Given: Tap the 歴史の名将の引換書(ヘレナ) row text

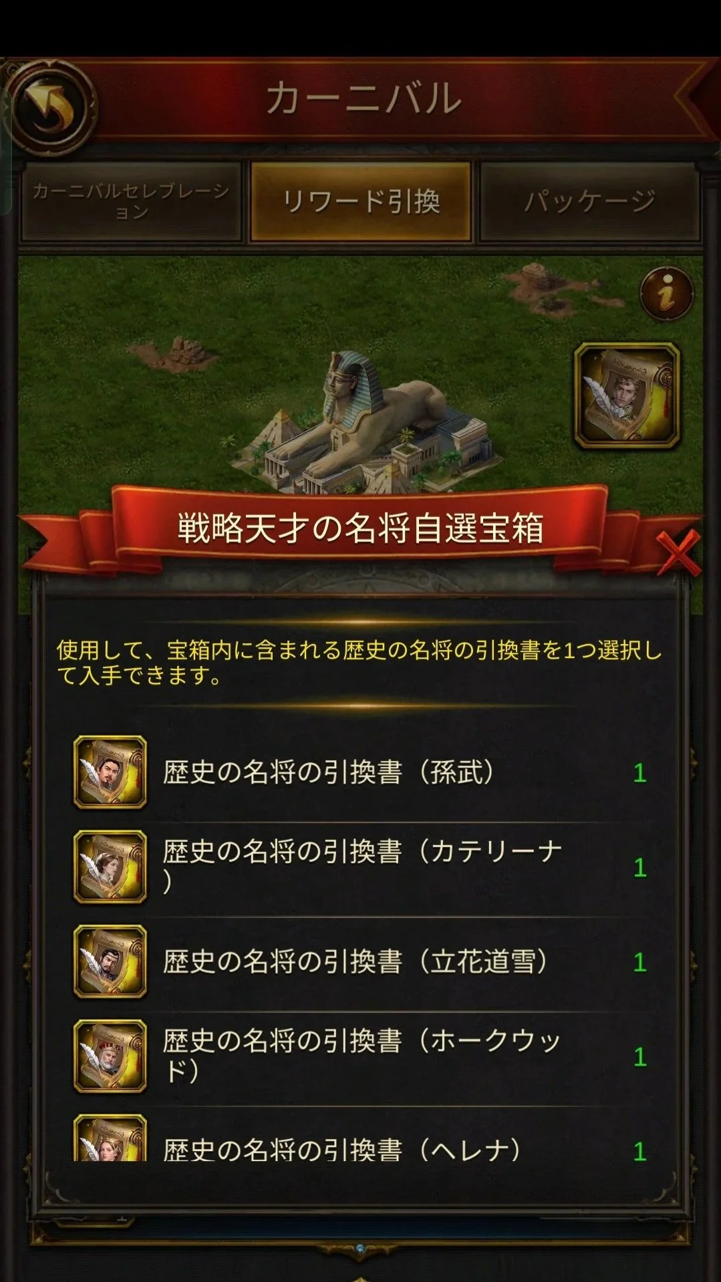Looking at the screenshot, I should (x=341, y=1149).
